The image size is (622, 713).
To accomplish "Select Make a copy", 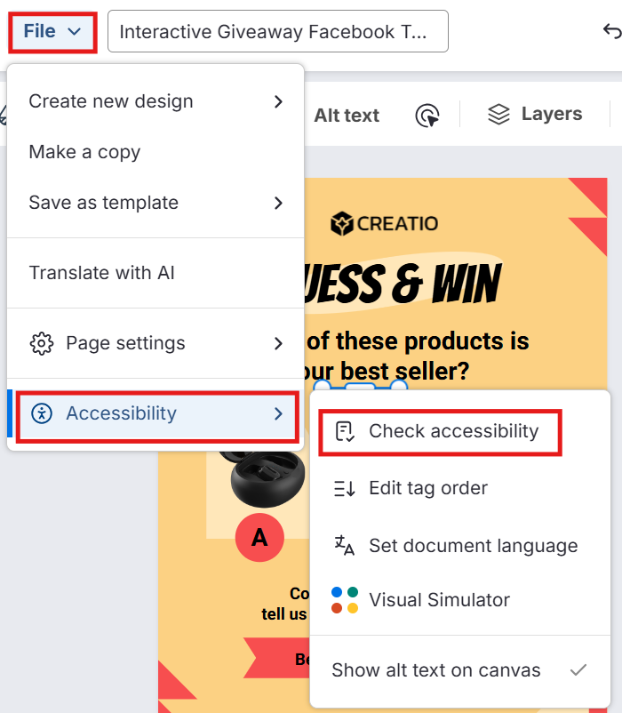I will pyautogui.click(x=84, y=152).
